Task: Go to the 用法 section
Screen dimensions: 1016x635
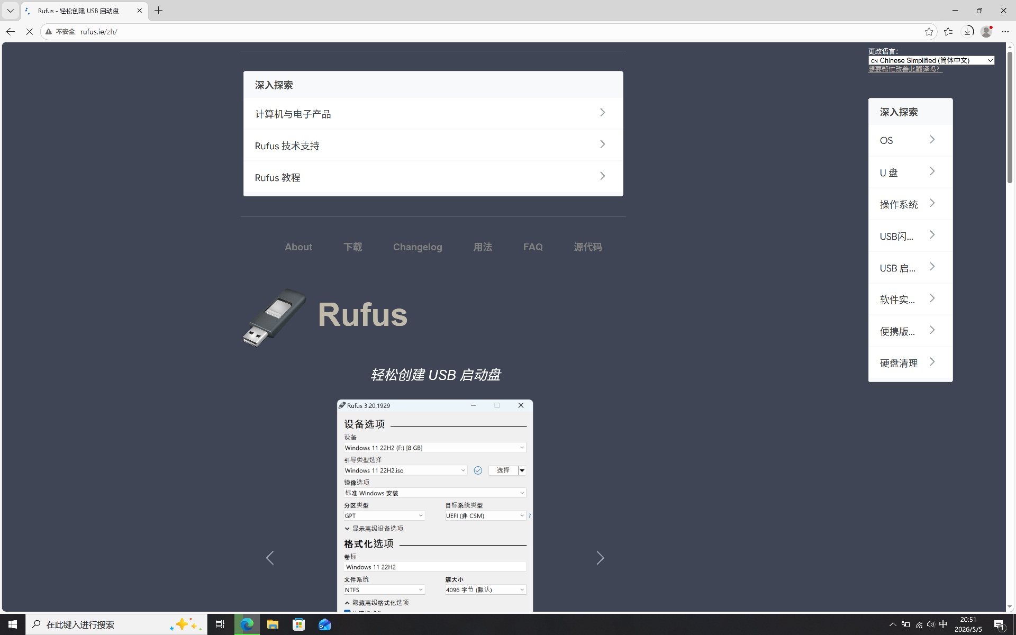Action: click(x=483, y=247)
